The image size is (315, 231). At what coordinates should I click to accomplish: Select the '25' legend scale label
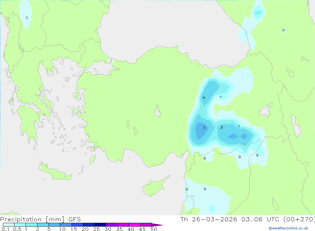(x=96, y=229)
